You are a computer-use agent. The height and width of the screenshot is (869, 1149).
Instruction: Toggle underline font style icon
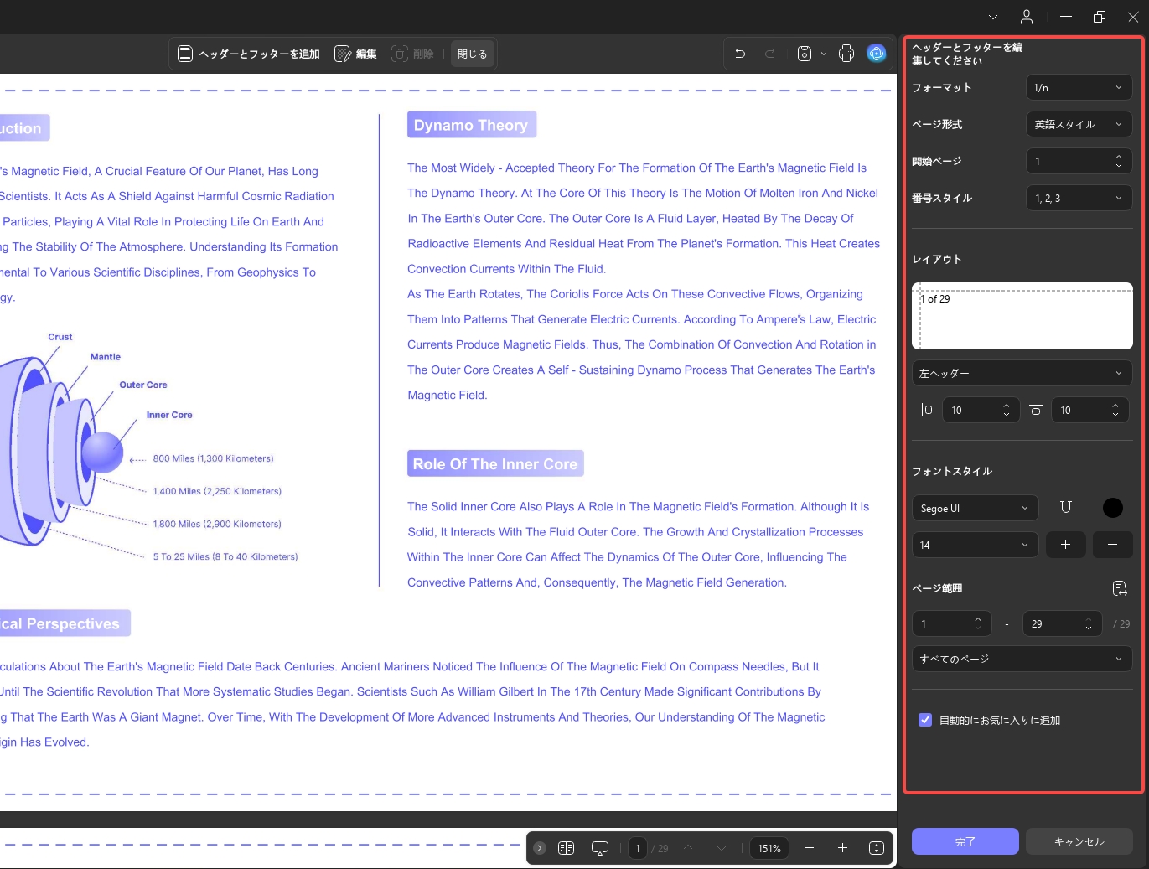1066,508
